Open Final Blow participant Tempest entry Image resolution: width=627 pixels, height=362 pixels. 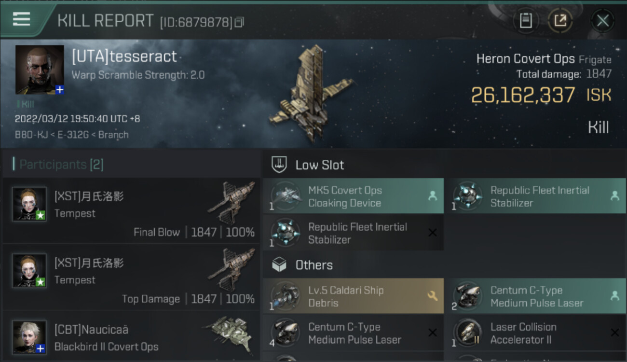[131, 210]
